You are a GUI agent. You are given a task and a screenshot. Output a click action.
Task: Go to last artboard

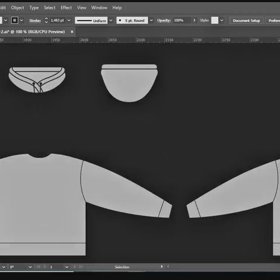point(81,267)
